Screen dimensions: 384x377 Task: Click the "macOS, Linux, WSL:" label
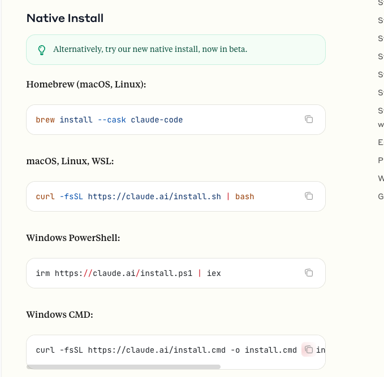coord(70,161)
